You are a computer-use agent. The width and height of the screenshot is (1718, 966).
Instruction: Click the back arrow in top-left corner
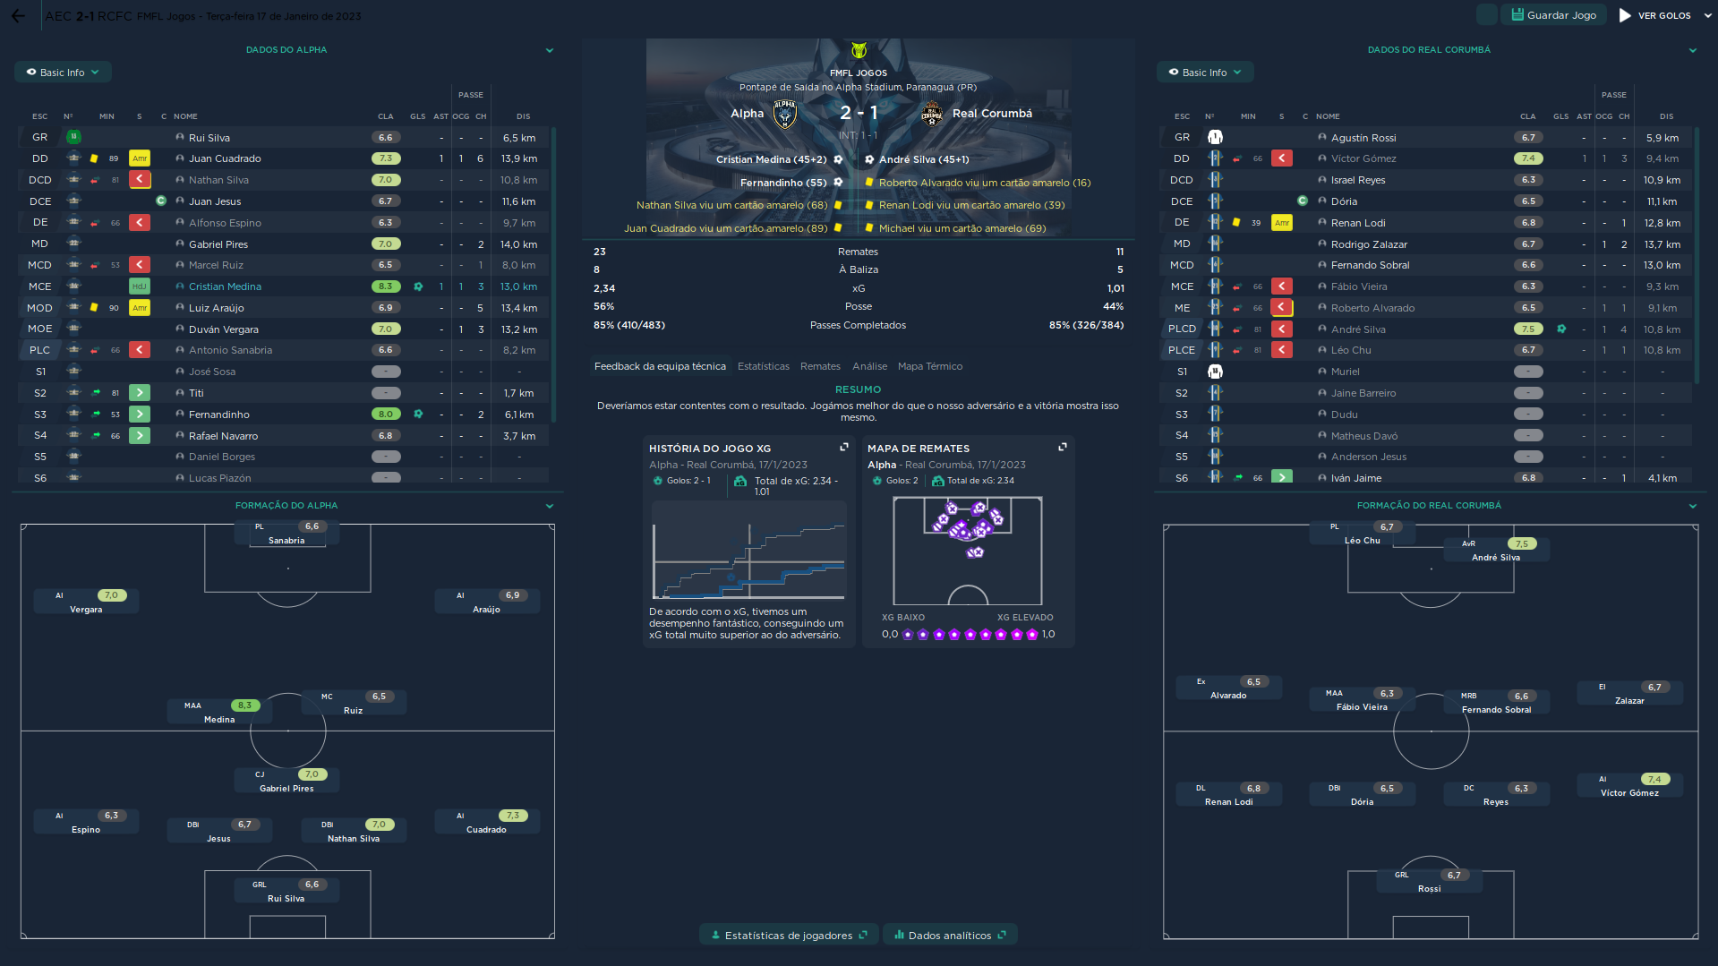(x=18, y=16)
